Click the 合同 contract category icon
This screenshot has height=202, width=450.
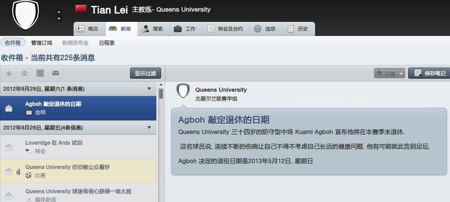pyautogui.click(x=29, y=113)
